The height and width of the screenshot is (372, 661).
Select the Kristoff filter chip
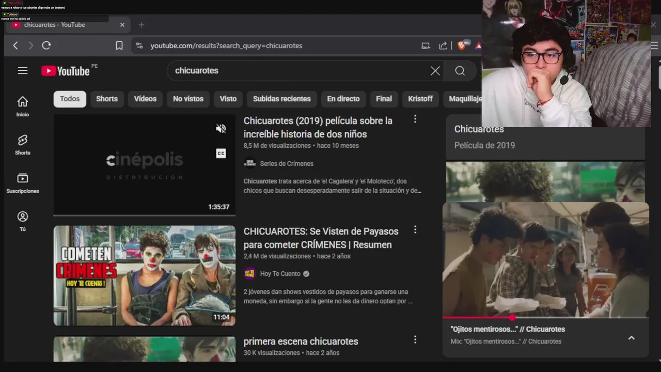click(420, 99)
